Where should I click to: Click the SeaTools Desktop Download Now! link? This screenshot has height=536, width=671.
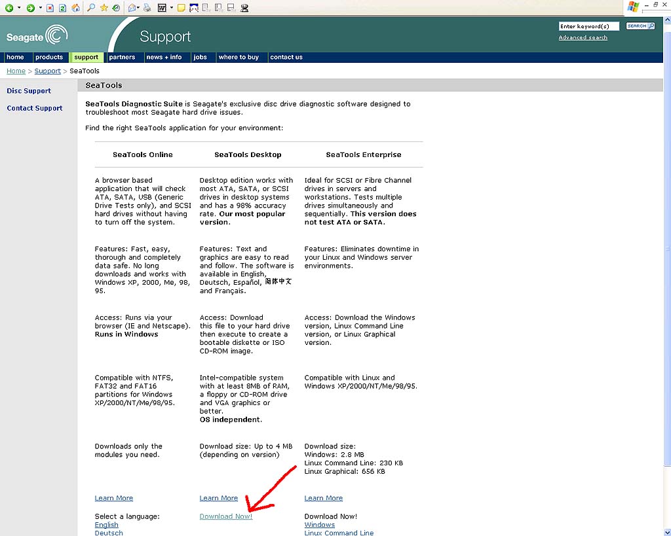click(x=226, y=516)
